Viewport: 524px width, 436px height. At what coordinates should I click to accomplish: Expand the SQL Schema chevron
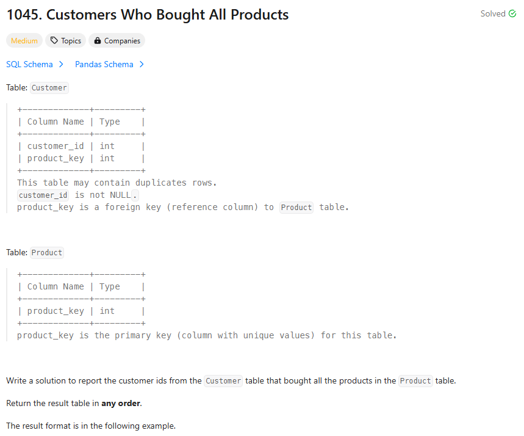[x=61, y=64]
